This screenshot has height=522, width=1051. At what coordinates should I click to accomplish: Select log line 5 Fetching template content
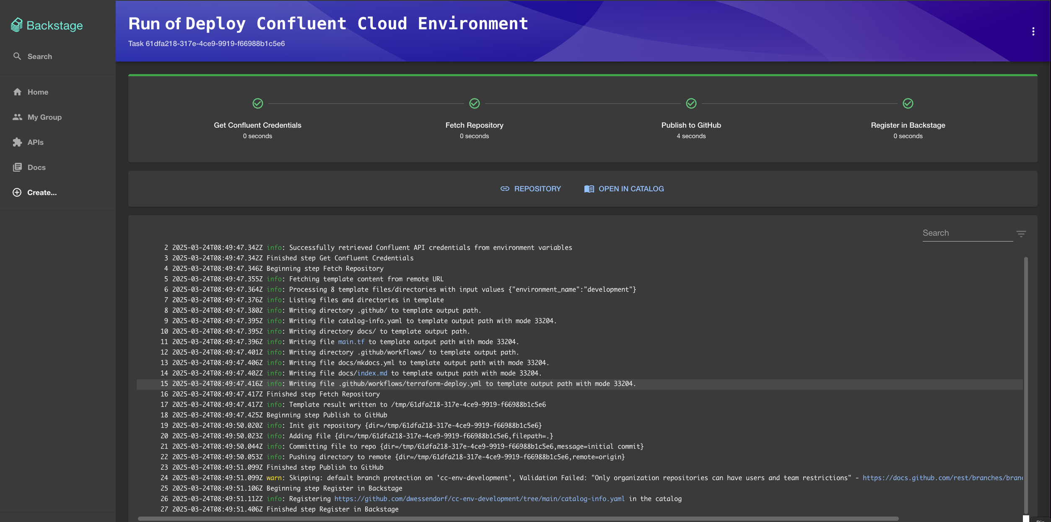tap(580, 279)
